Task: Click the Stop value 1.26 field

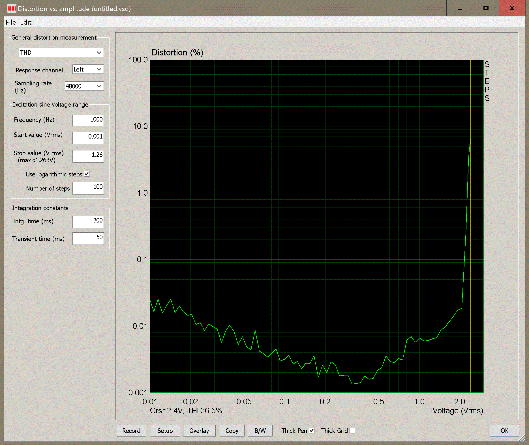Action: click(x=88, y=156)
